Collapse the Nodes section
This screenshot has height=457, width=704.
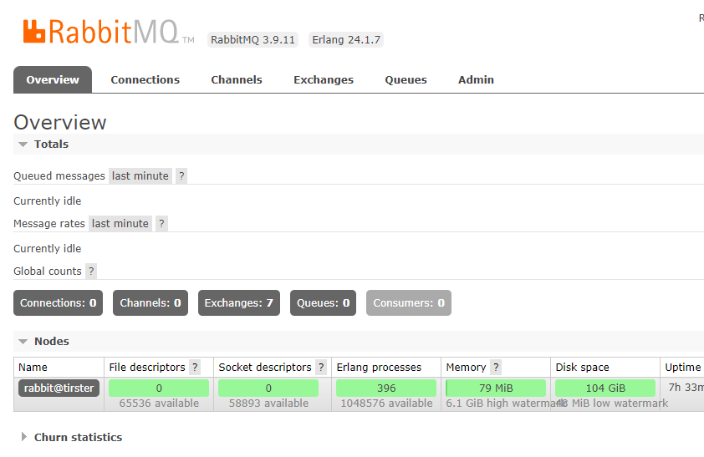click(43, 342)
